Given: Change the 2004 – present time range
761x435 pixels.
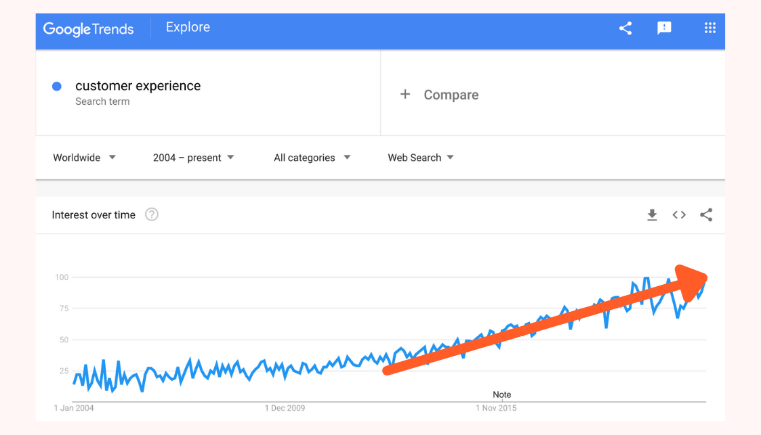Looking at the screenshot, I should (193, 158).
